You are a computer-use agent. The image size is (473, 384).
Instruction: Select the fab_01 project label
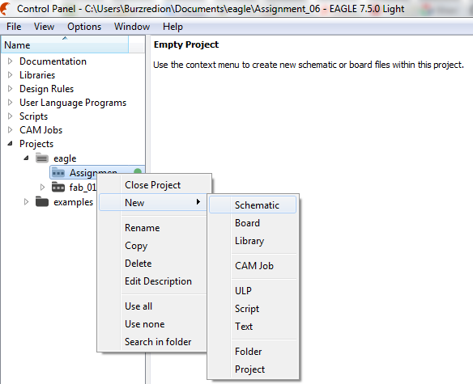83,188
